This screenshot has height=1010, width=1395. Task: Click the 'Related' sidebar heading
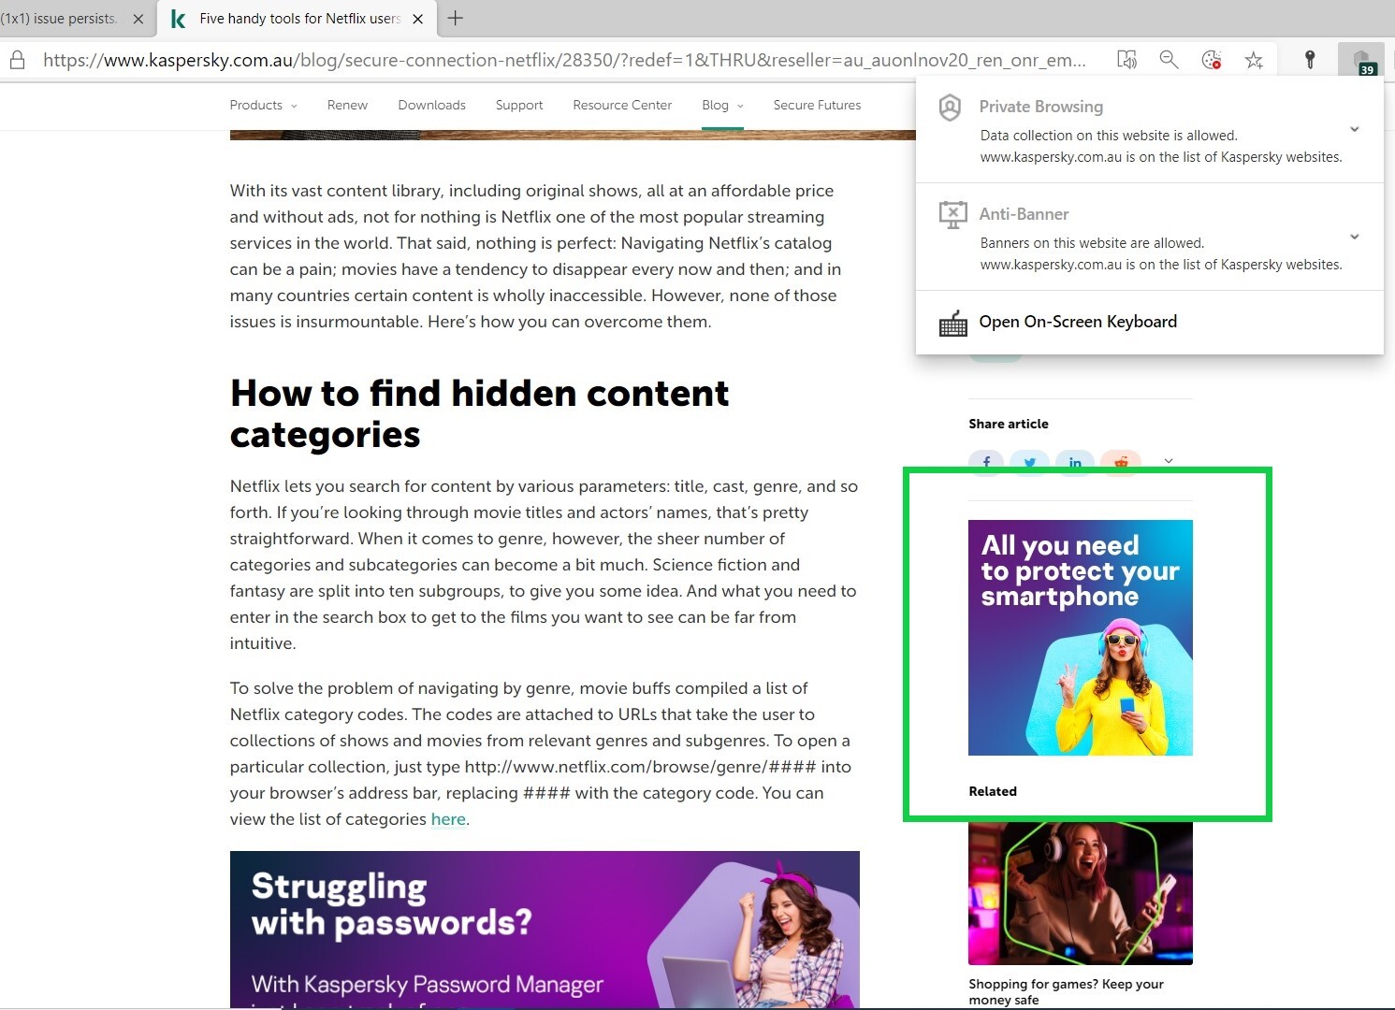(993, 791)
